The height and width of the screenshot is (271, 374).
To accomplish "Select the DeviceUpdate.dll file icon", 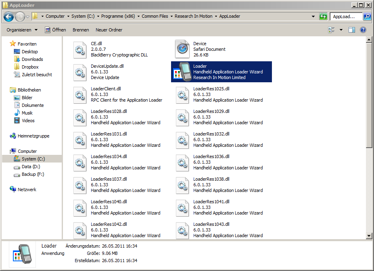I will click(x=80, y=72).
